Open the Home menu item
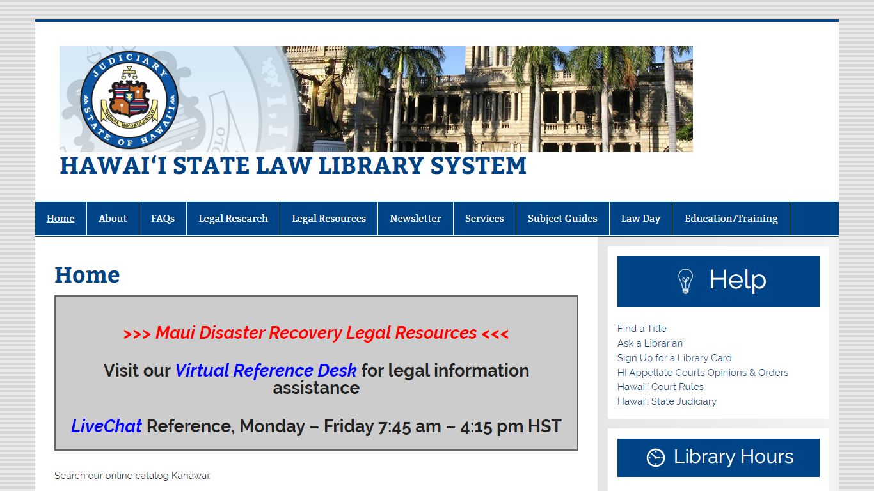This screenshot has width=874, height=491. click(x=61, y=219)
